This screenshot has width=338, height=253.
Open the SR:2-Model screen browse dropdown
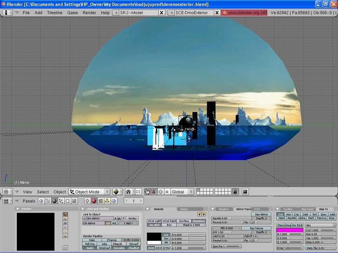pos(116,13)
